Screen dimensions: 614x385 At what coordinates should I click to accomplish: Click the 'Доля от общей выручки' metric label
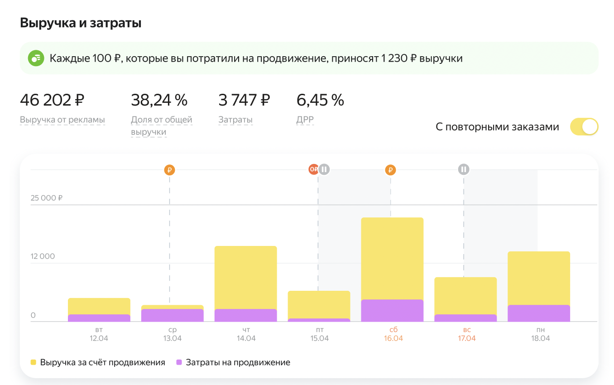point(161,126)
